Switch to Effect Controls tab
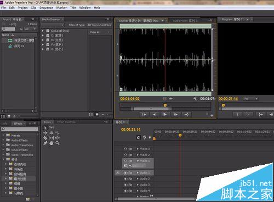Screen dimensions: 274x202 pos(66,122)
